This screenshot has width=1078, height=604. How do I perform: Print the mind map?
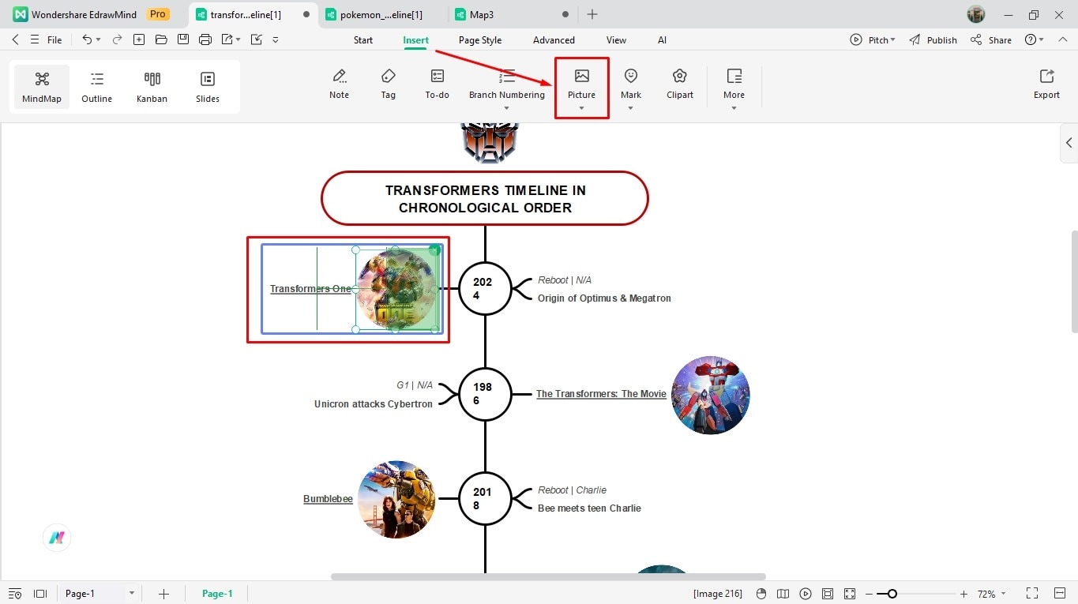pyautogui.click(x=205, y=39)
